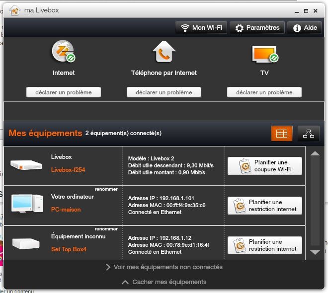Click the scrollbar down arrow in equipment list

[315, 252]
